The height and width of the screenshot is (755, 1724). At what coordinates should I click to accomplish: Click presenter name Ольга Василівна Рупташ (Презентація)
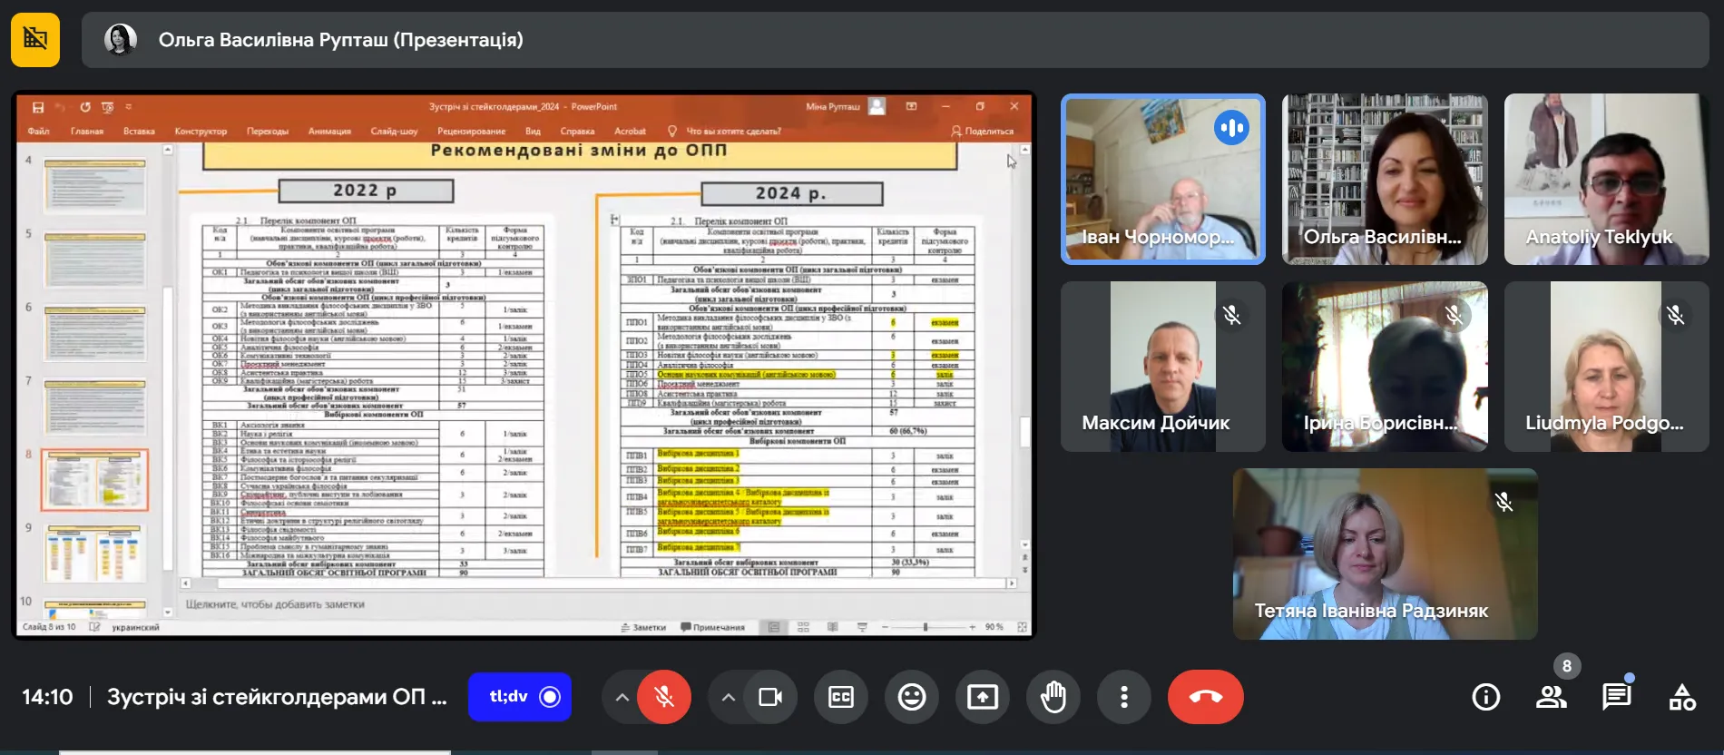click(x=340, y=40)
